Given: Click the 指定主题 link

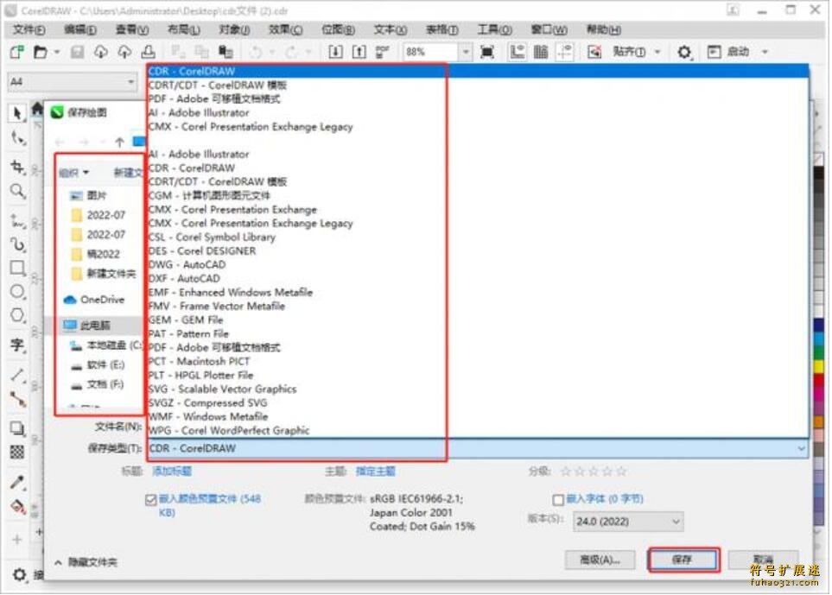Looking at the screenshot, I should coord(375,471).
